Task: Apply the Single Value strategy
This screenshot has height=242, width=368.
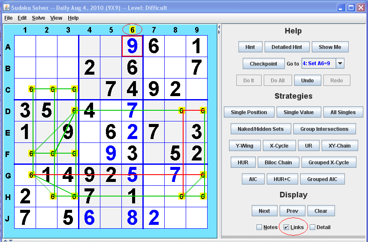Action: point(299,112)
